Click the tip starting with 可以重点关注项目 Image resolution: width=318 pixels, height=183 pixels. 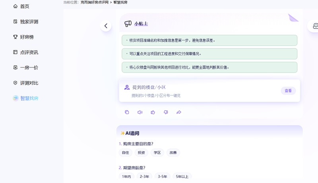click(209, 54)
